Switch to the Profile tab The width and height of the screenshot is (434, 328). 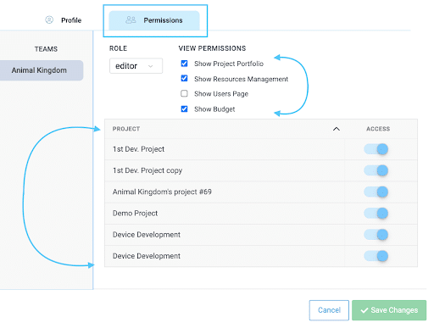[x=64, y=20]
